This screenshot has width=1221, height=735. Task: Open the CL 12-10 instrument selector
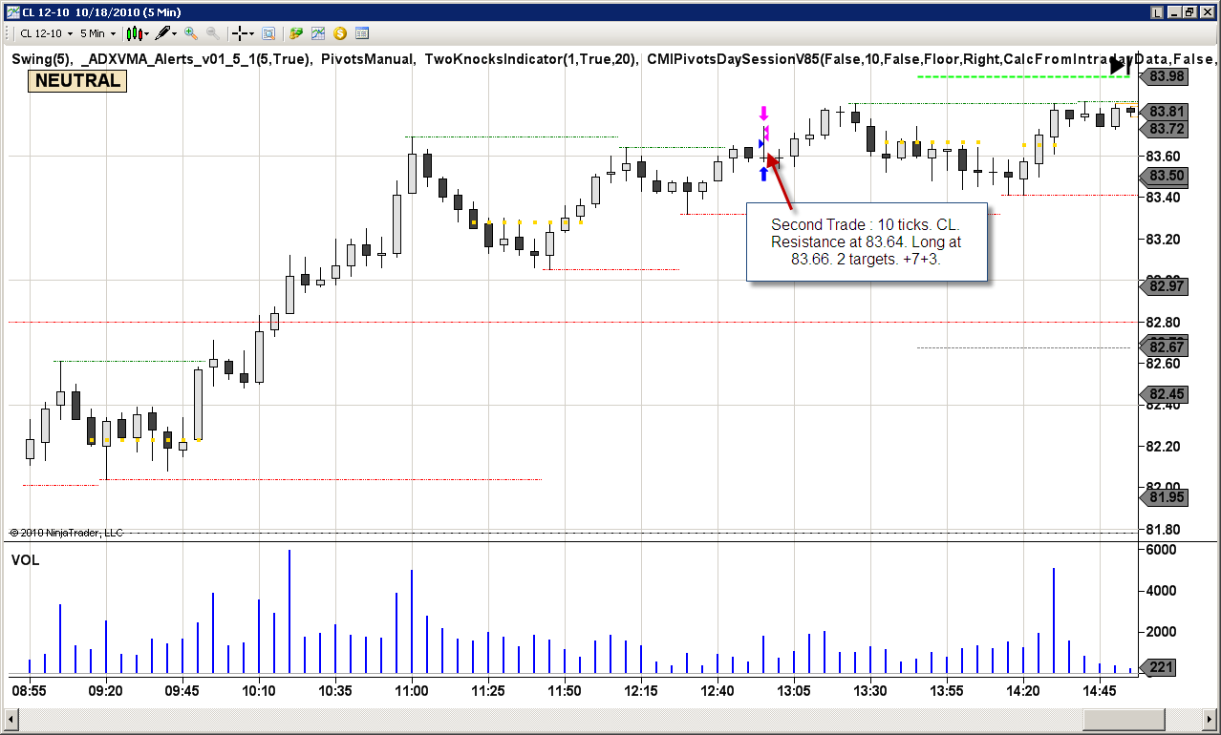tap(44, 33)
